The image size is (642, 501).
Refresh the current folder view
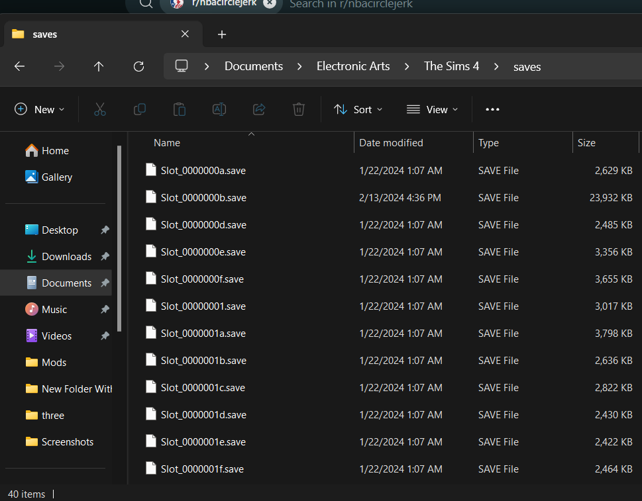click(x=138, y=66)
